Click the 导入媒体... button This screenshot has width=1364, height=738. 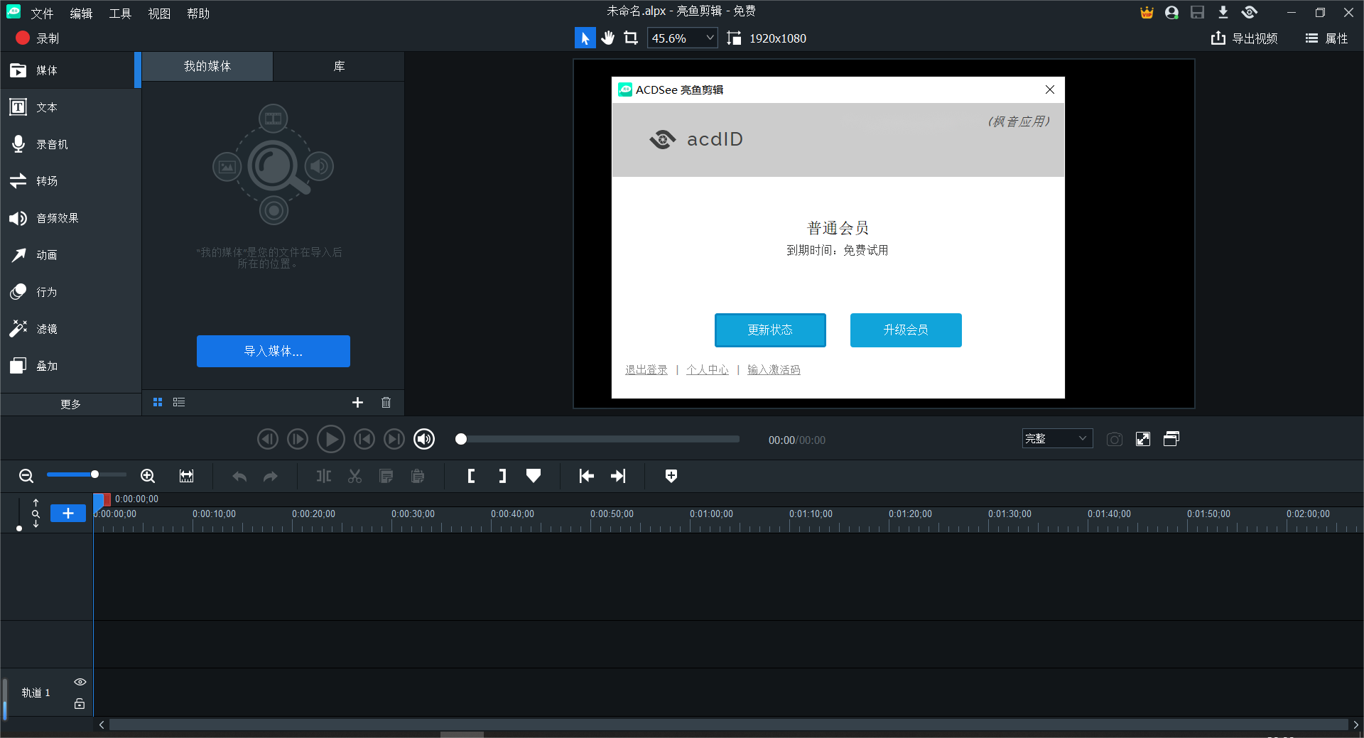click(274, 351)
